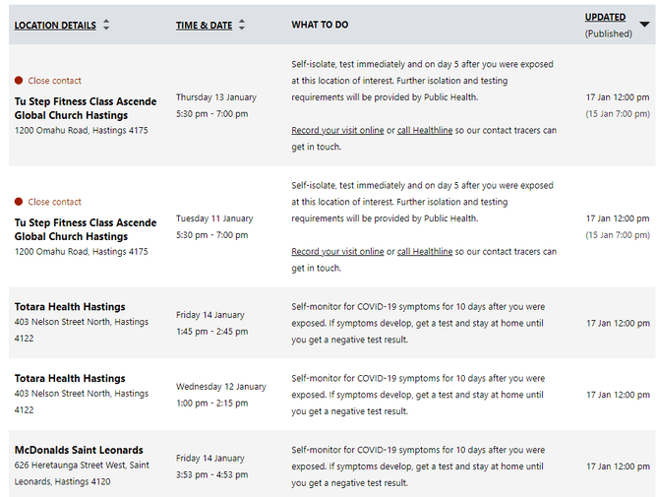The height and width of the screenshot is (497, 657).
Task: Open second Record your visit online link
Action: pos(337,252)
